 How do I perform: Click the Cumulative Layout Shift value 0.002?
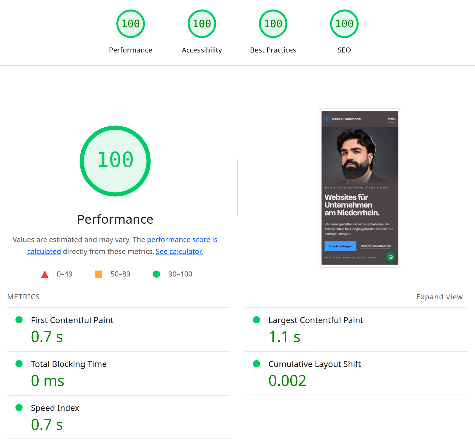click(x=287, y=381)
